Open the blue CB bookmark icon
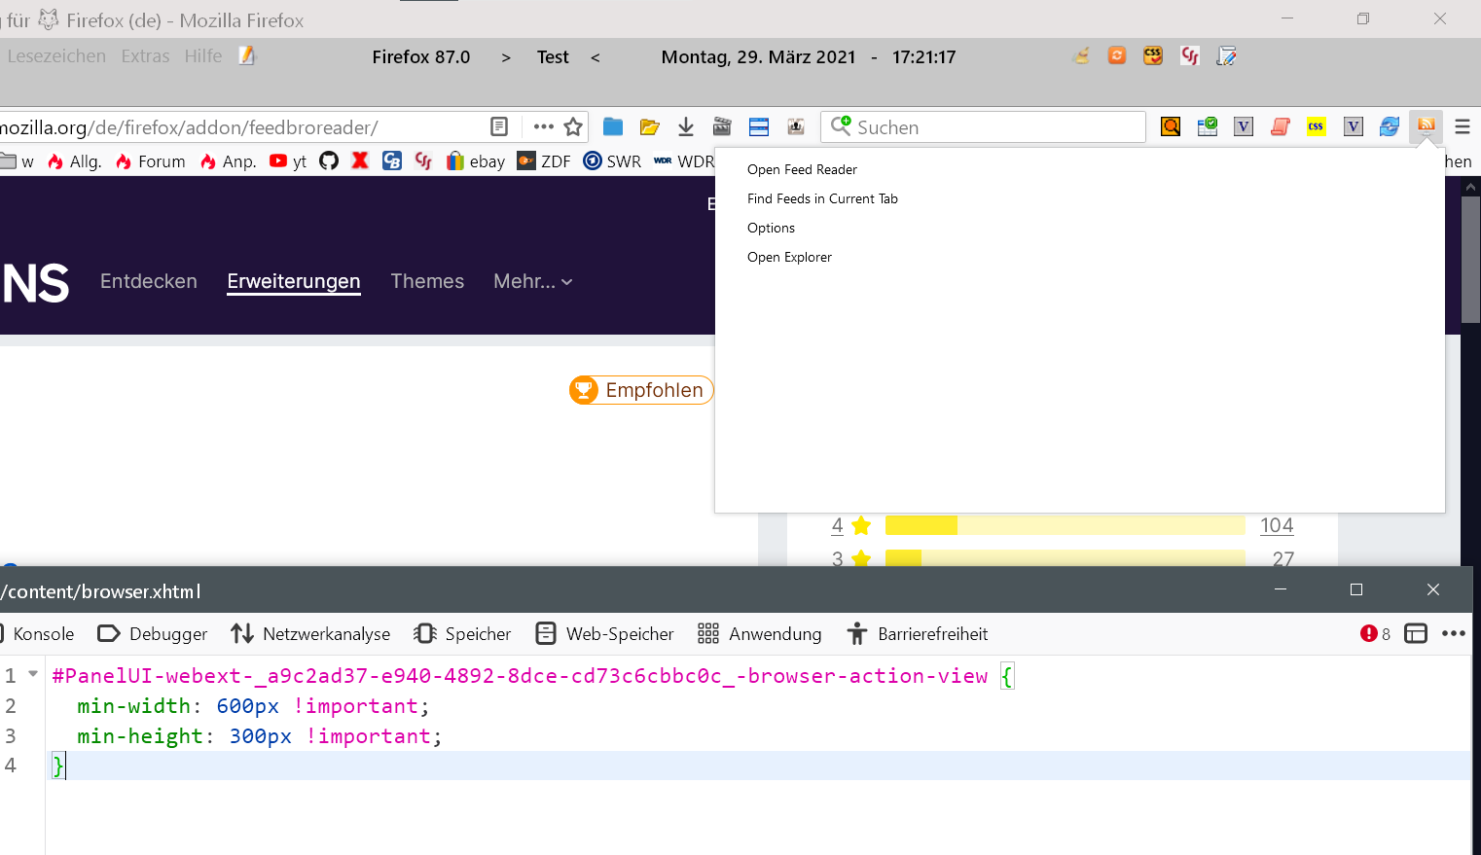 coord(392,160)
